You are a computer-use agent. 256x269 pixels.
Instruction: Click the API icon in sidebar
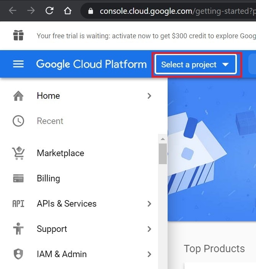pyautogui.click(x=18, y=204)
